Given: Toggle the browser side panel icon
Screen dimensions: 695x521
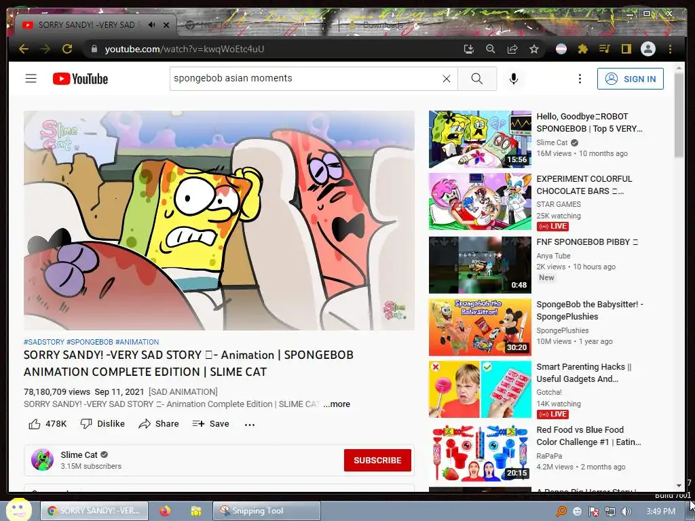Looking at the screenshot, I should [x=626, y=49].
